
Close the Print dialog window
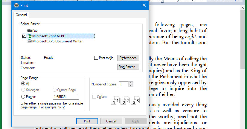pos(144,5)
